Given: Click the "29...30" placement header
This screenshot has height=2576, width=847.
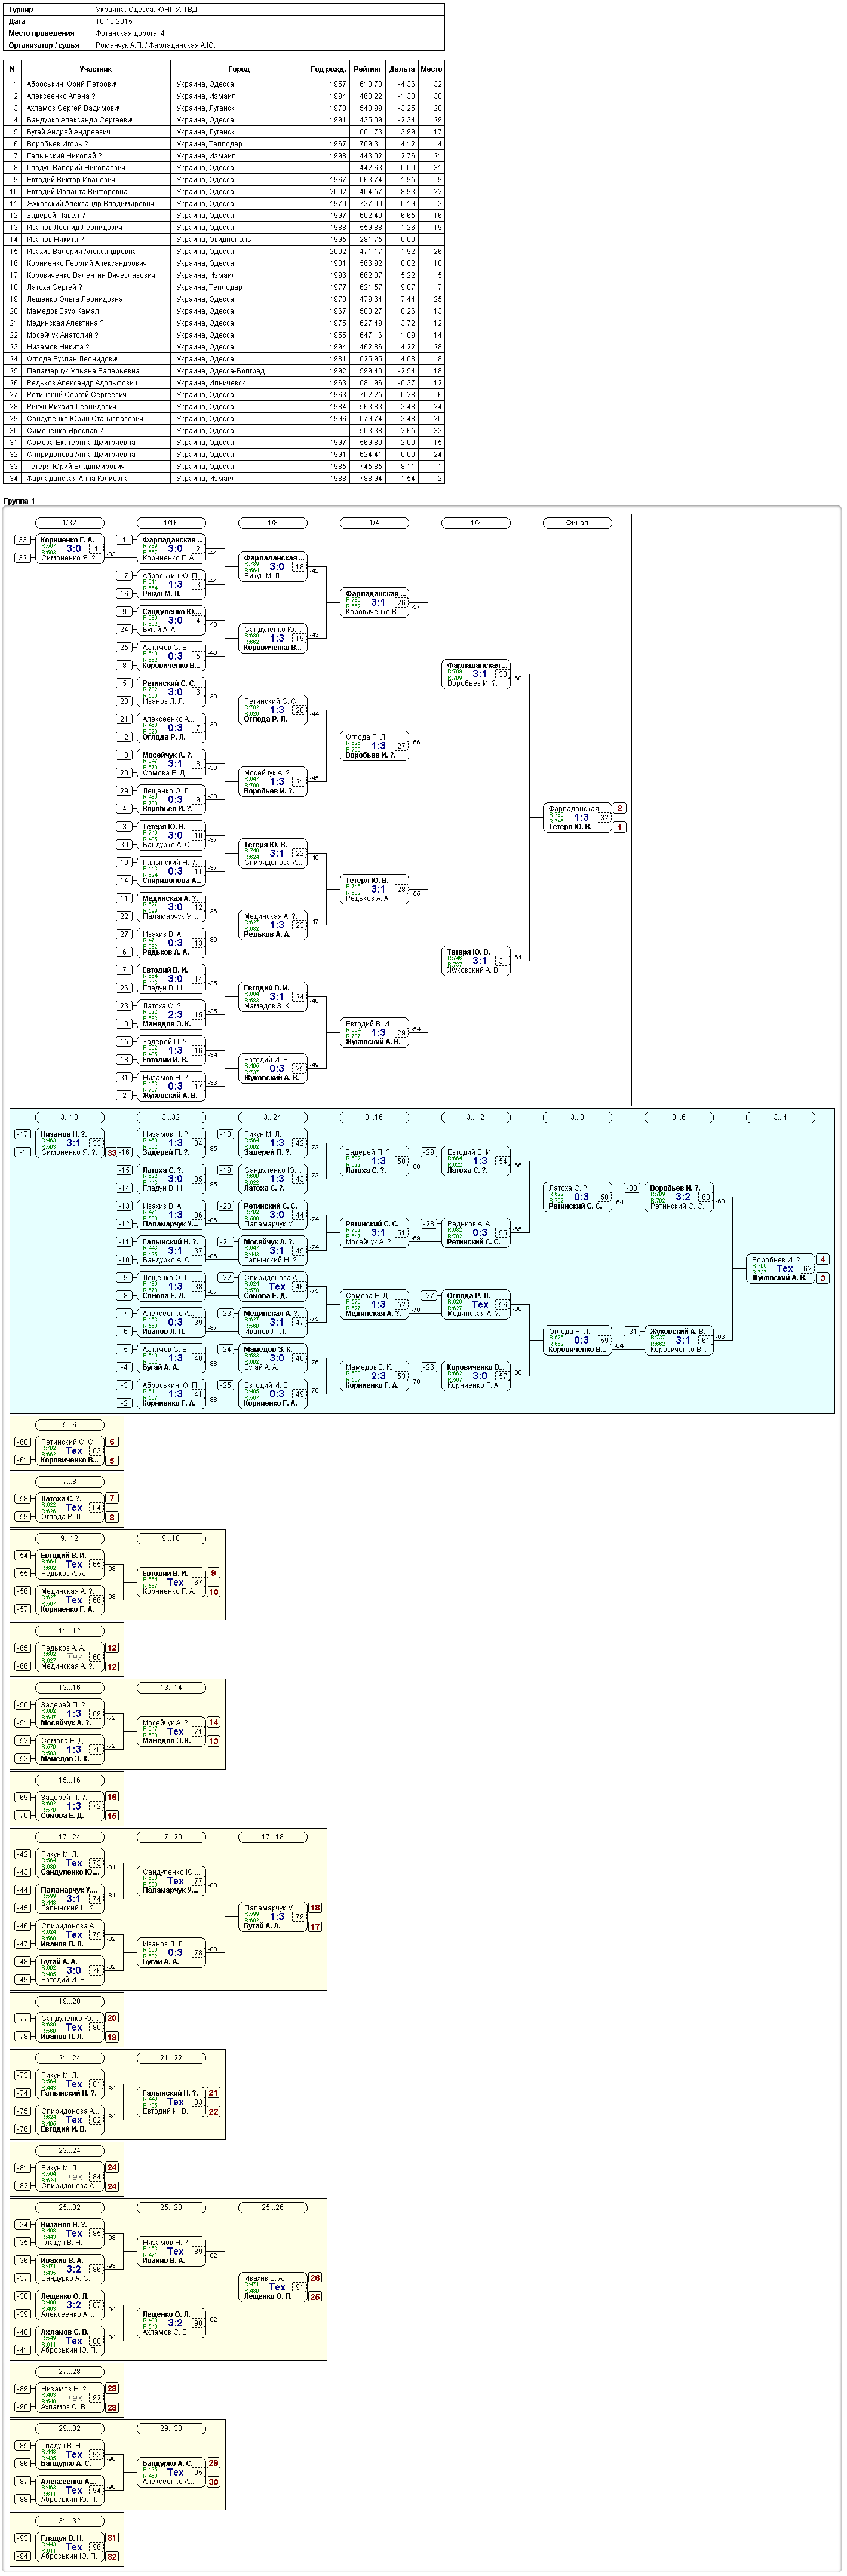Looking at the screenshot, I should click(171, 2428).
